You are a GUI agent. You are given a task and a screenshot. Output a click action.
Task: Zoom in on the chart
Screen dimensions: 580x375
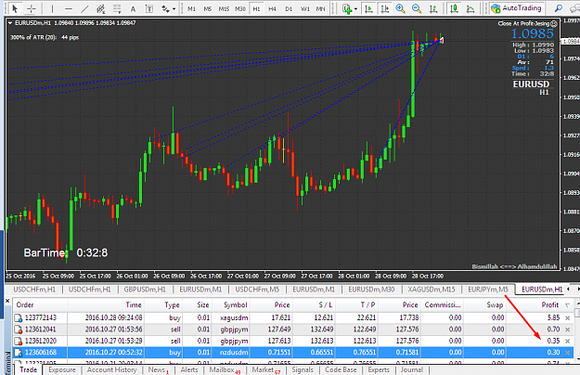click(x=400, y=8)
